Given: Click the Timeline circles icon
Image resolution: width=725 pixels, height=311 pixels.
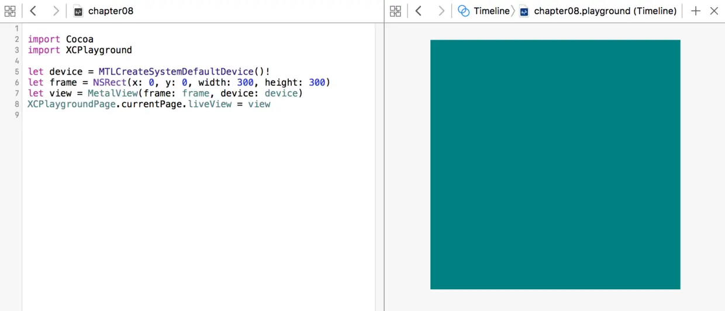Looking at the screenshot, I should coord(464,11).
